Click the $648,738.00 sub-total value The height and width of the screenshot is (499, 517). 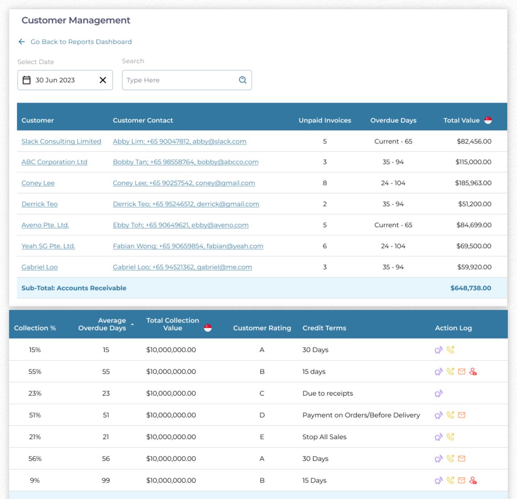pyautogui.click(x=471, y=288)
